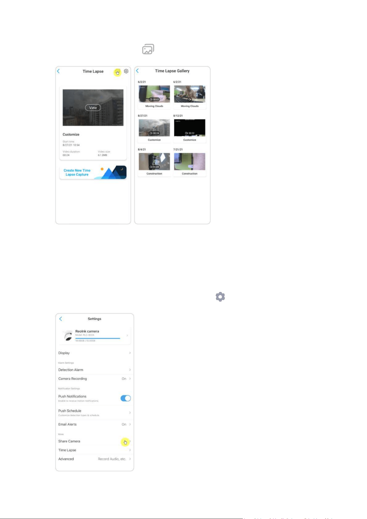This screenshot has height=519, width=367.
Task: Go back from the Time Lapse screen
Action: click(x=58, y=71)
